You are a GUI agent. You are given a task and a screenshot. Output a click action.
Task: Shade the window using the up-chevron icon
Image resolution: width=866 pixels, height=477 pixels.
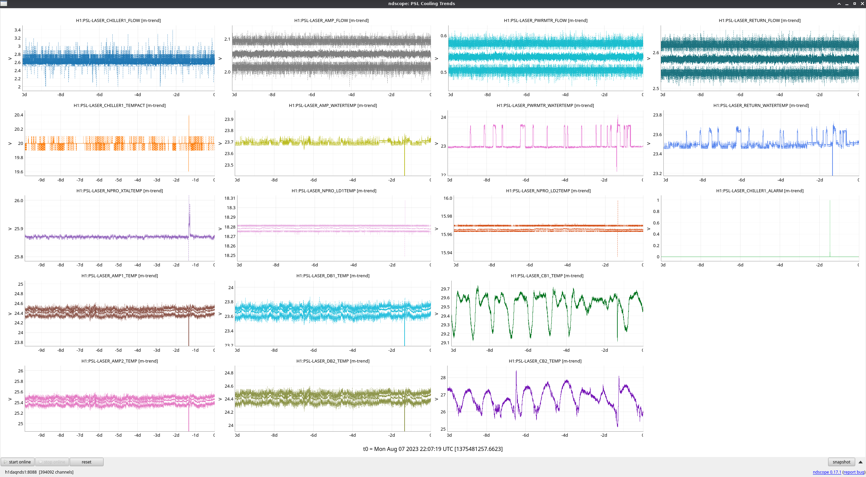(x=839, y=4)
